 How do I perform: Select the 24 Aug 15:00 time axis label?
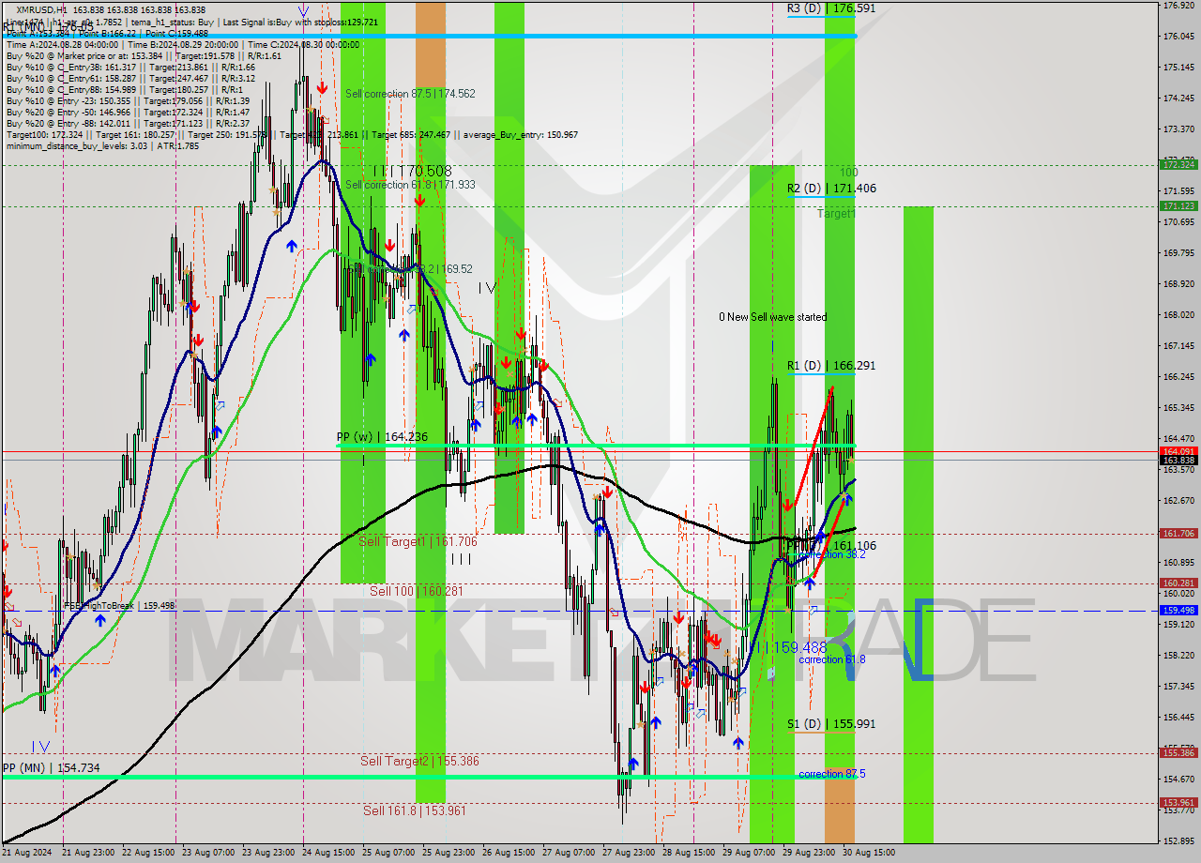coord(328,853)
